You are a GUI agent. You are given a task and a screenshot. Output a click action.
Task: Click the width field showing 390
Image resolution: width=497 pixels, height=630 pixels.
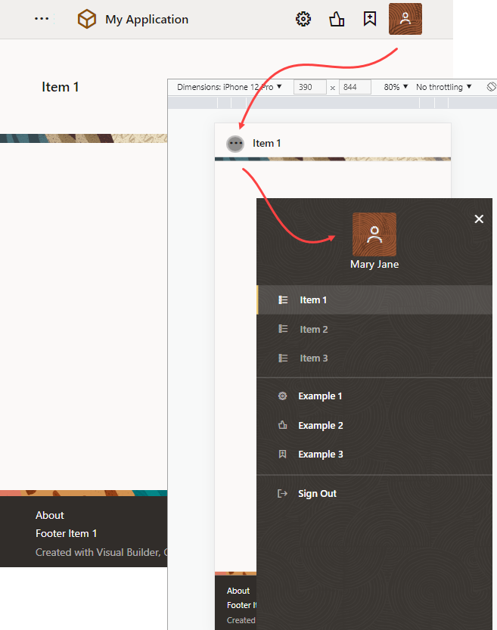click(x=309, y=87)
